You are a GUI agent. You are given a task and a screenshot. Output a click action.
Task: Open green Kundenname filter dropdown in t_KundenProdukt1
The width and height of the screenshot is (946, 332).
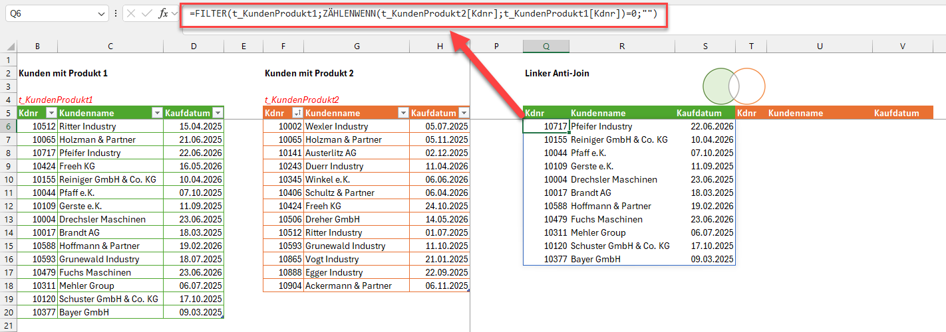(x=157, y=113)
